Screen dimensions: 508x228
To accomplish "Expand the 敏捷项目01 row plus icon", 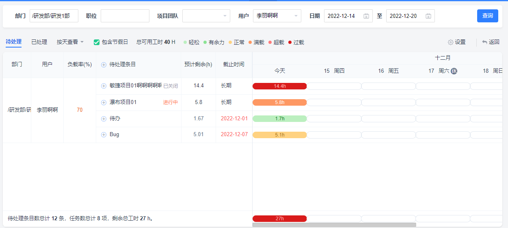I will pos(104,86).
